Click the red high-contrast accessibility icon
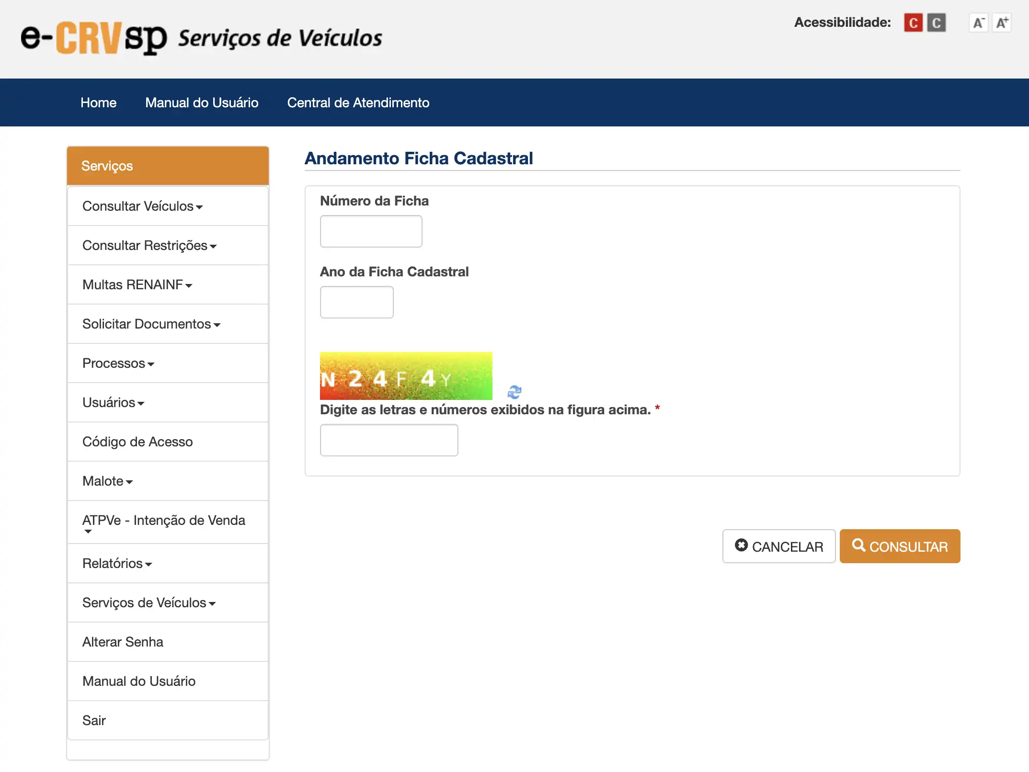 pos(913,23)
